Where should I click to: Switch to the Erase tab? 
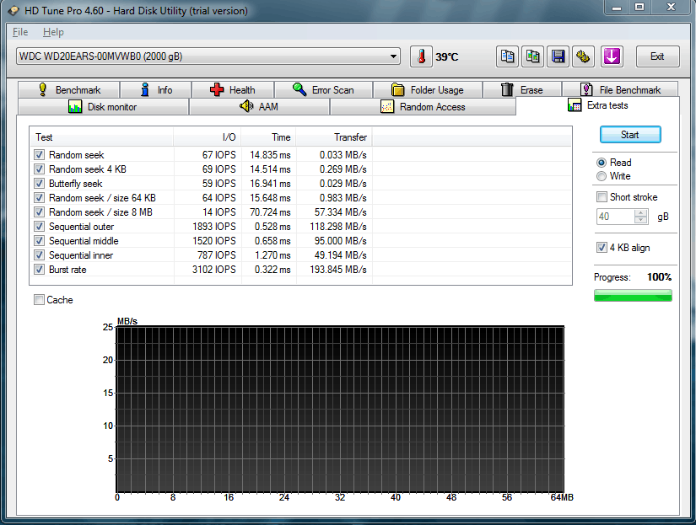pyautogui.click(x=522, y=90)
